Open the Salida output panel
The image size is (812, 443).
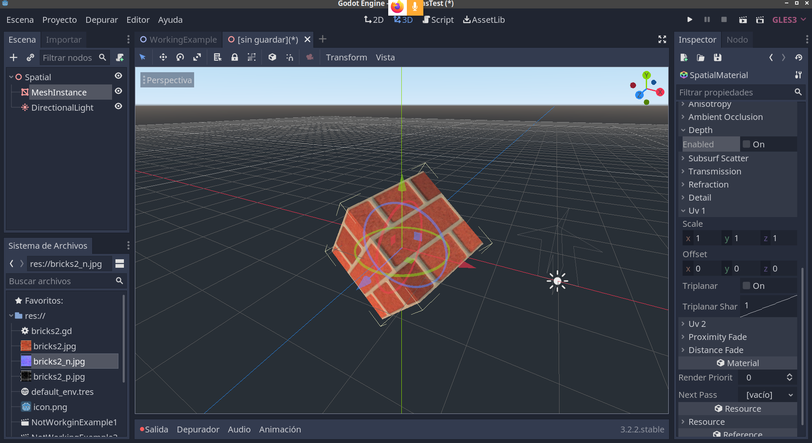154,429
